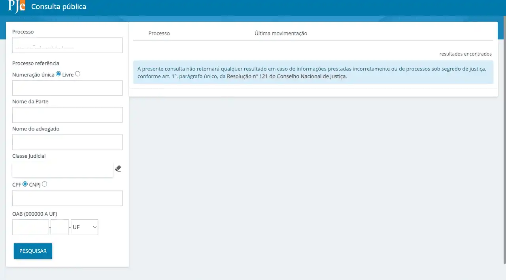
Task: Focus the Processo number input field
Action: click(67, 45)
